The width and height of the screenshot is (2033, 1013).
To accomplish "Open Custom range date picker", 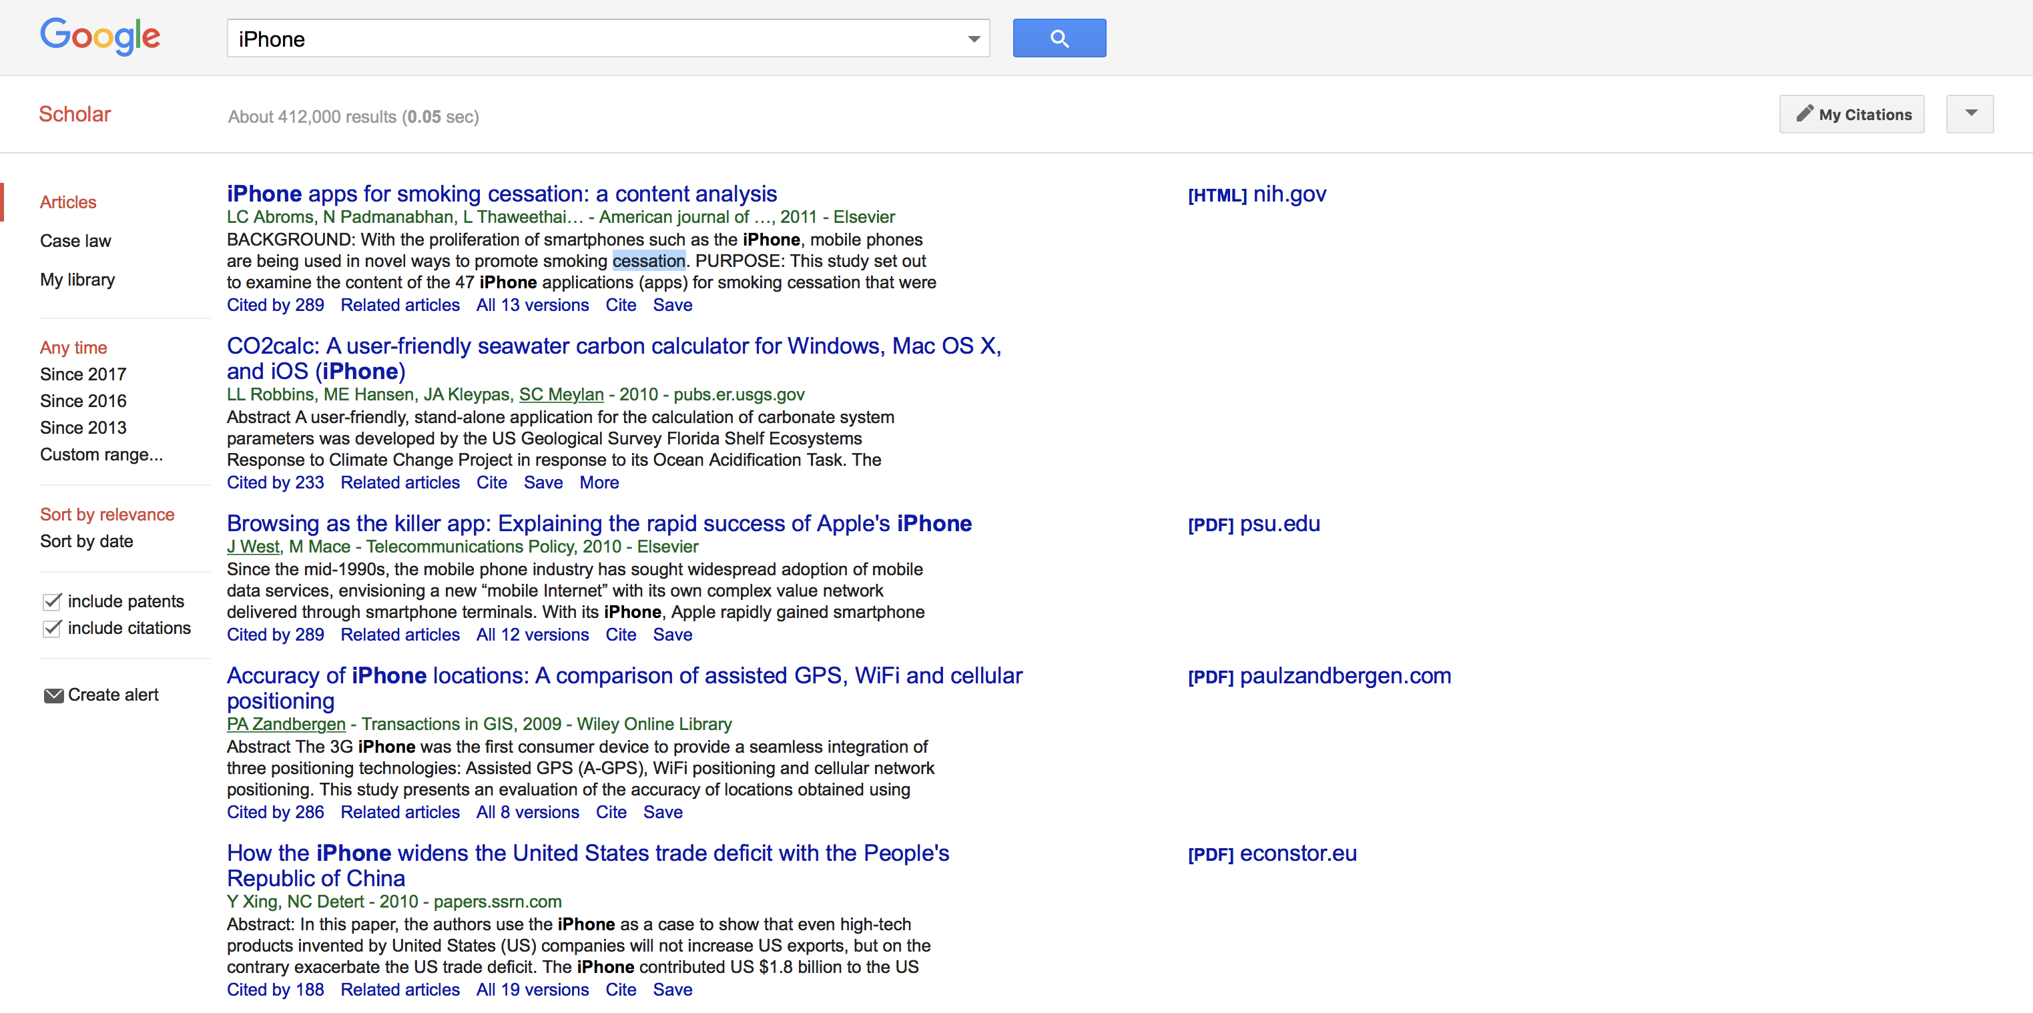I will [101, 454].
